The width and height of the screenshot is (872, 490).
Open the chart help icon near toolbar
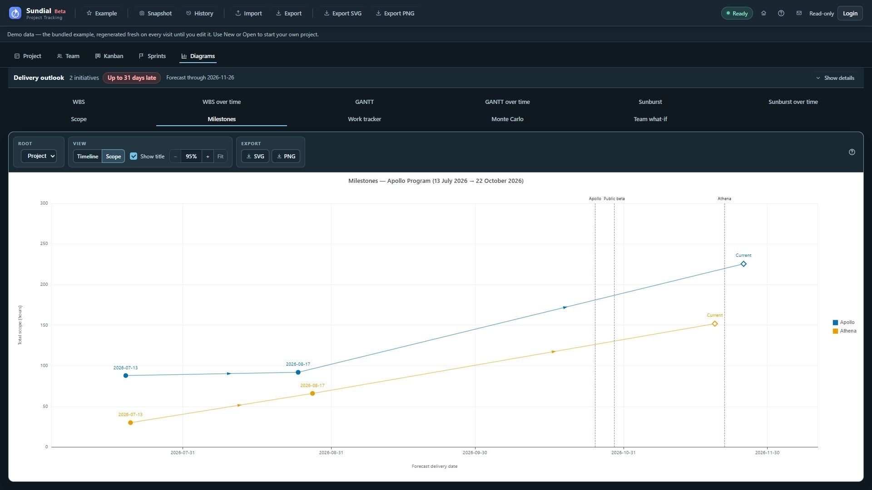(852, 152)
